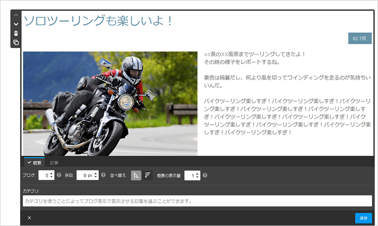Delete block using trash icon
The image size is (378, 226).
(16, 33)
